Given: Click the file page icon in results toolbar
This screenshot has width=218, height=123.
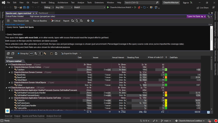Looking at the screenshot, I should click(x=56, y=54).
